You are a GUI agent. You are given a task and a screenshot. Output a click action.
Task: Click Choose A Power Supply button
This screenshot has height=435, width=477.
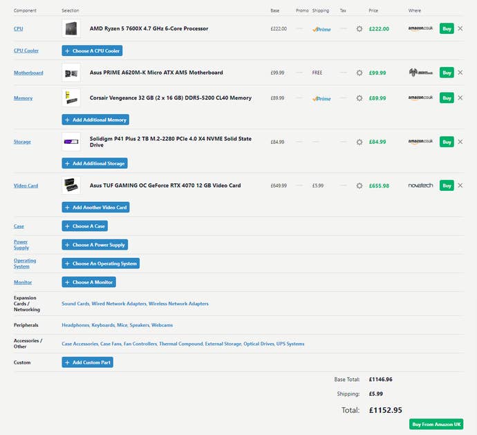pos(95,245)
